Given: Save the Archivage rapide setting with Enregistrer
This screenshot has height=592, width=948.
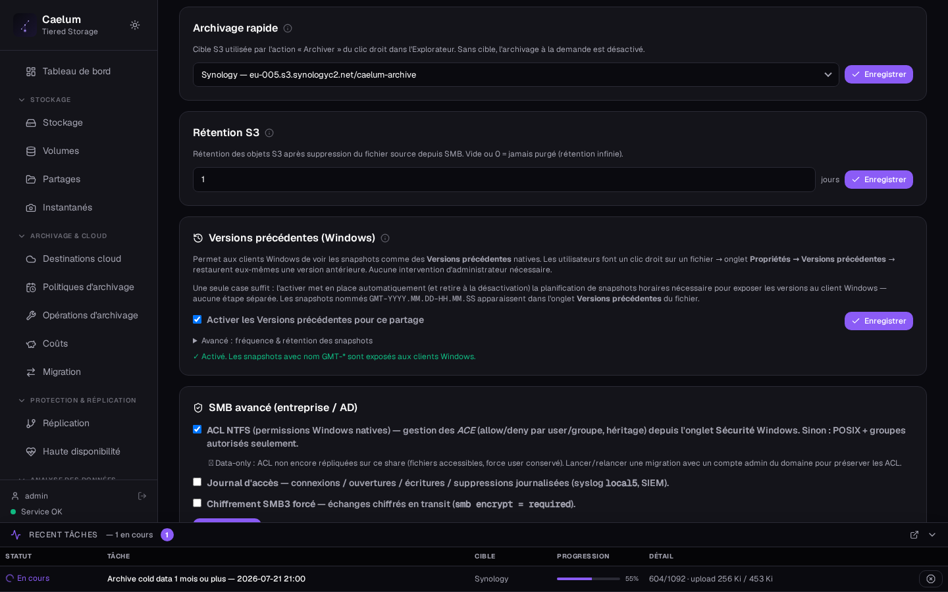Looking at the screenshot, I should click(879, 74).
